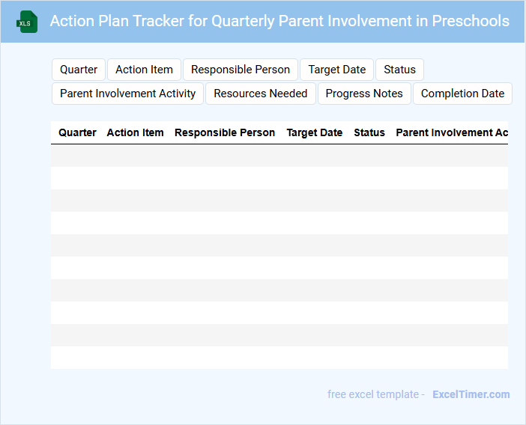Select the Status column header
This screenshot has width=526, height=425.
coord(369,132)
